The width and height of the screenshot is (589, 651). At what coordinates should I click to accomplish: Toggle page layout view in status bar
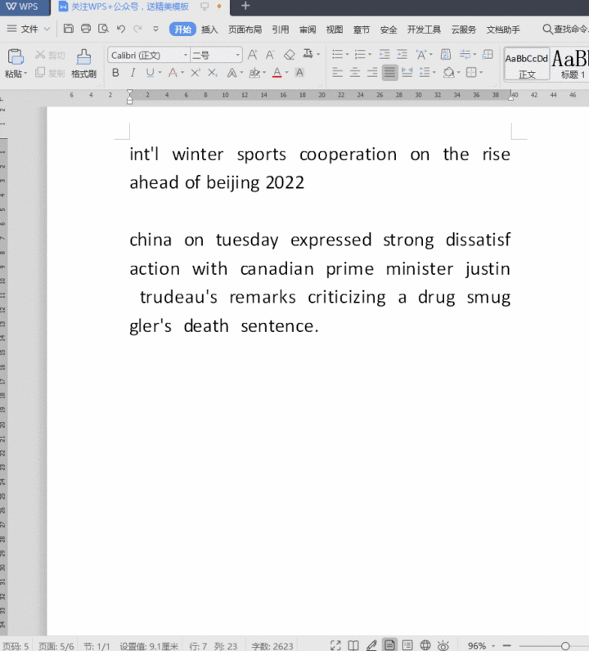(x=389, y=645)
